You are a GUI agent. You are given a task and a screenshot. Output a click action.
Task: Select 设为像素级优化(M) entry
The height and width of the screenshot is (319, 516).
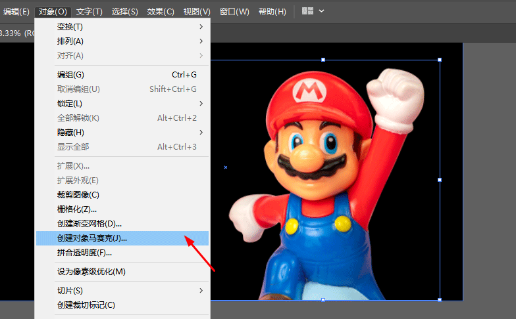(x=122, y=272)
